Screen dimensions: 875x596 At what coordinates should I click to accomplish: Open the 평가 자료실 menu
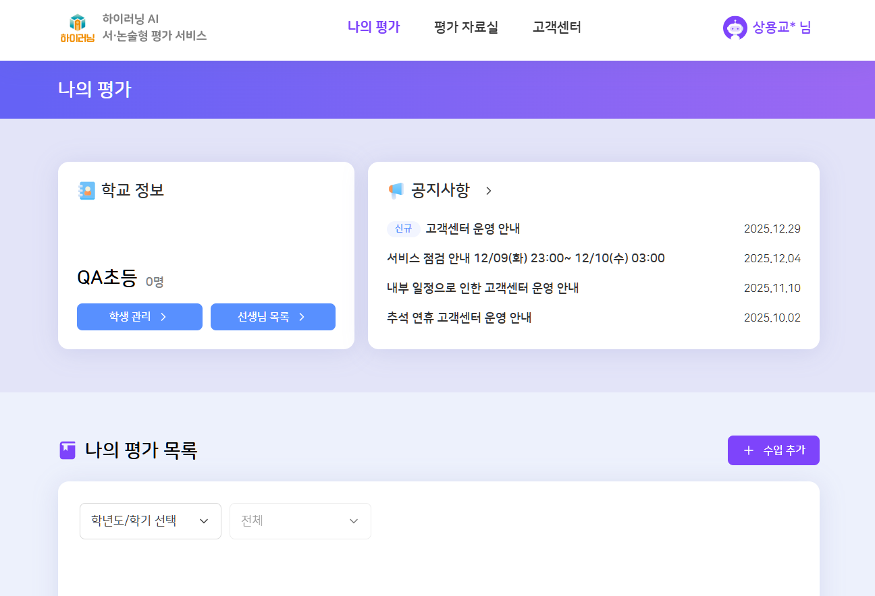pyautogui.click(x=466, y=28)
